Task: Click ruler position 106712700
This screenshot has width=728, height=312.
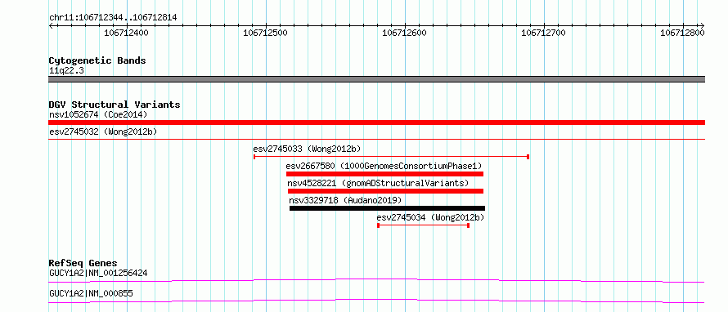Action: (x=544, y=33)
